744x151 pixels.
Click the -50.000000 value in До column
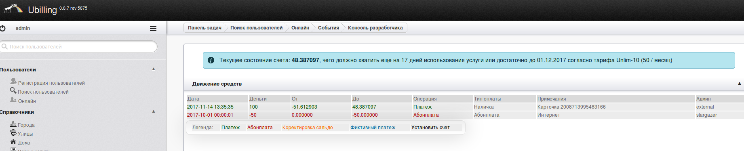(365, 115)
